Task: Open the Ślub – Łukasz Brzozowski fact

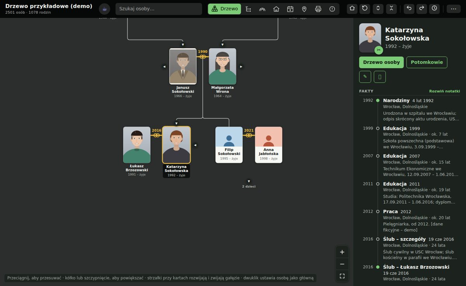Action: click(409, 273)
